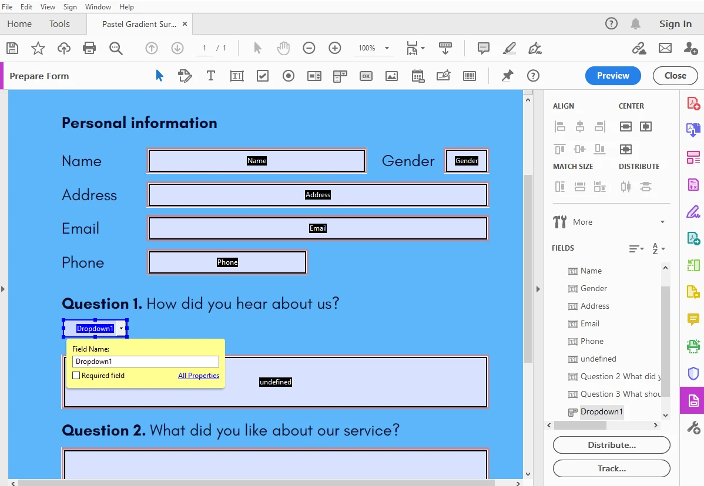Click the Zoom out minus icon
The height and width of the screenshot is (486, 704).
pos(309,48)
